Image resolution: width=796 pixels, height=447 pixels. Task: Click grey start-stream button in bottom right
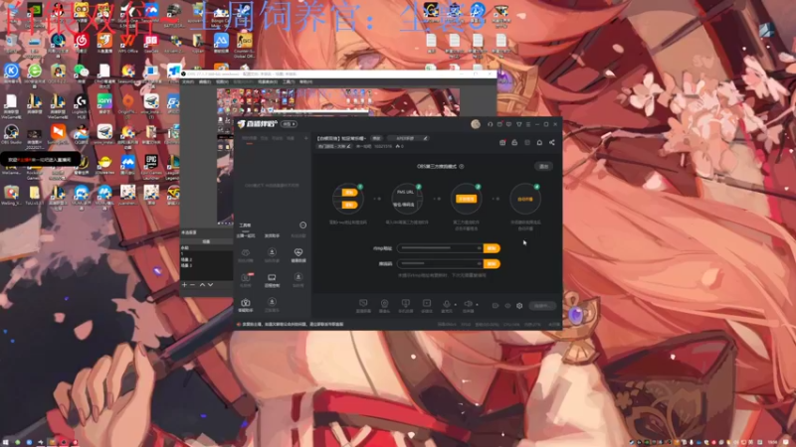tap(541, 306)
